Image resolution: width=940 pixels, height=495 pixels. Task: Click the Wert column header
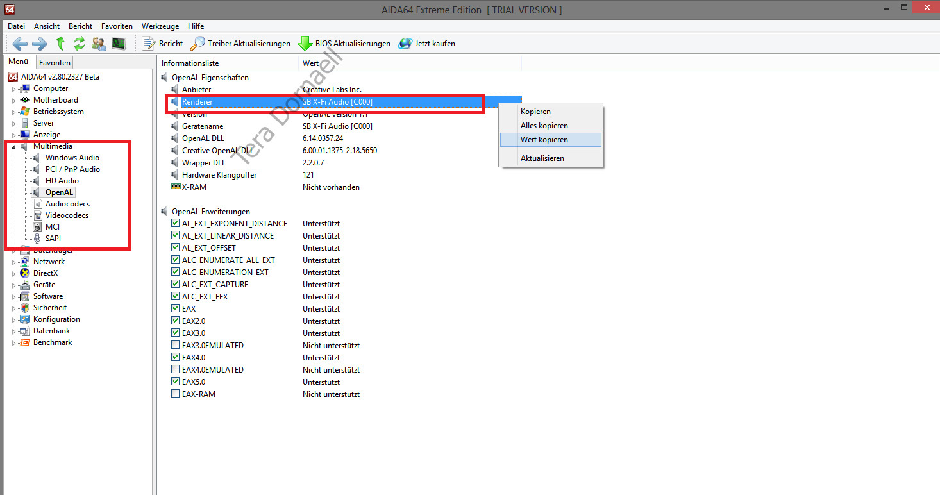point(410,63)
